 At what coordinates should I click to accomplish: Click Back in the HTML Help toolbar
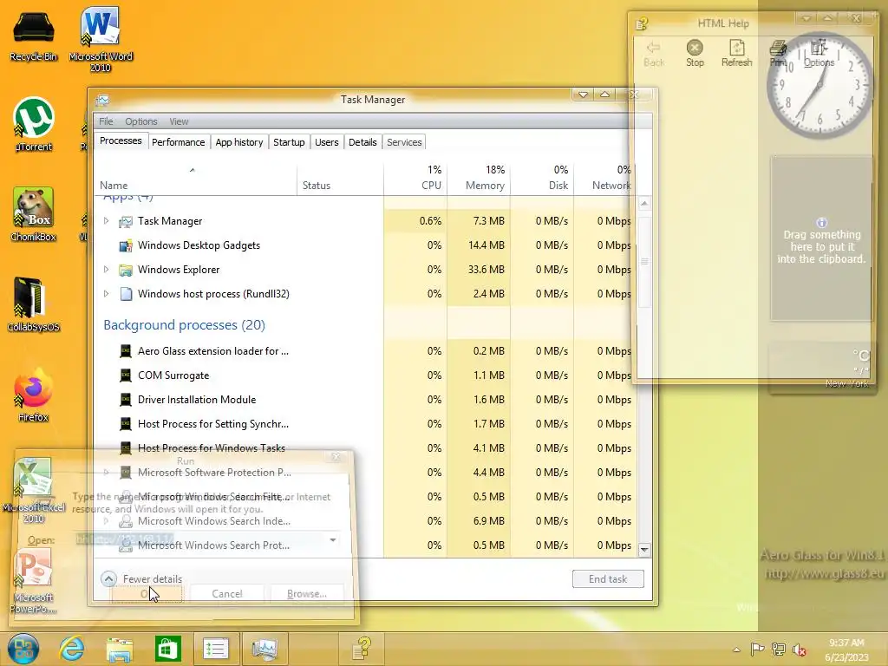point(654,54)
